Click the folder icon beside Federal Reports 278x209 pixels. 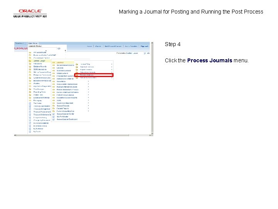tap(53, 108)
